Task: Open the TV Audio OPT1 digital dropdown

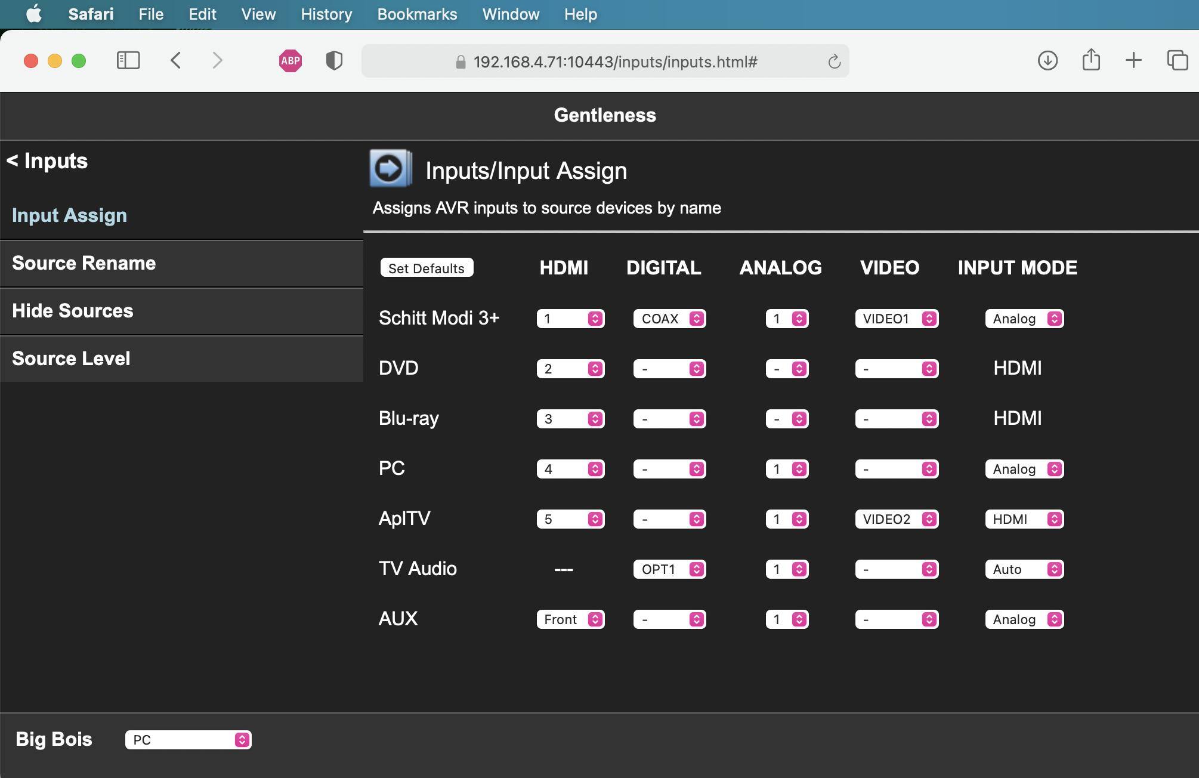Action: [x=669, y=569]
